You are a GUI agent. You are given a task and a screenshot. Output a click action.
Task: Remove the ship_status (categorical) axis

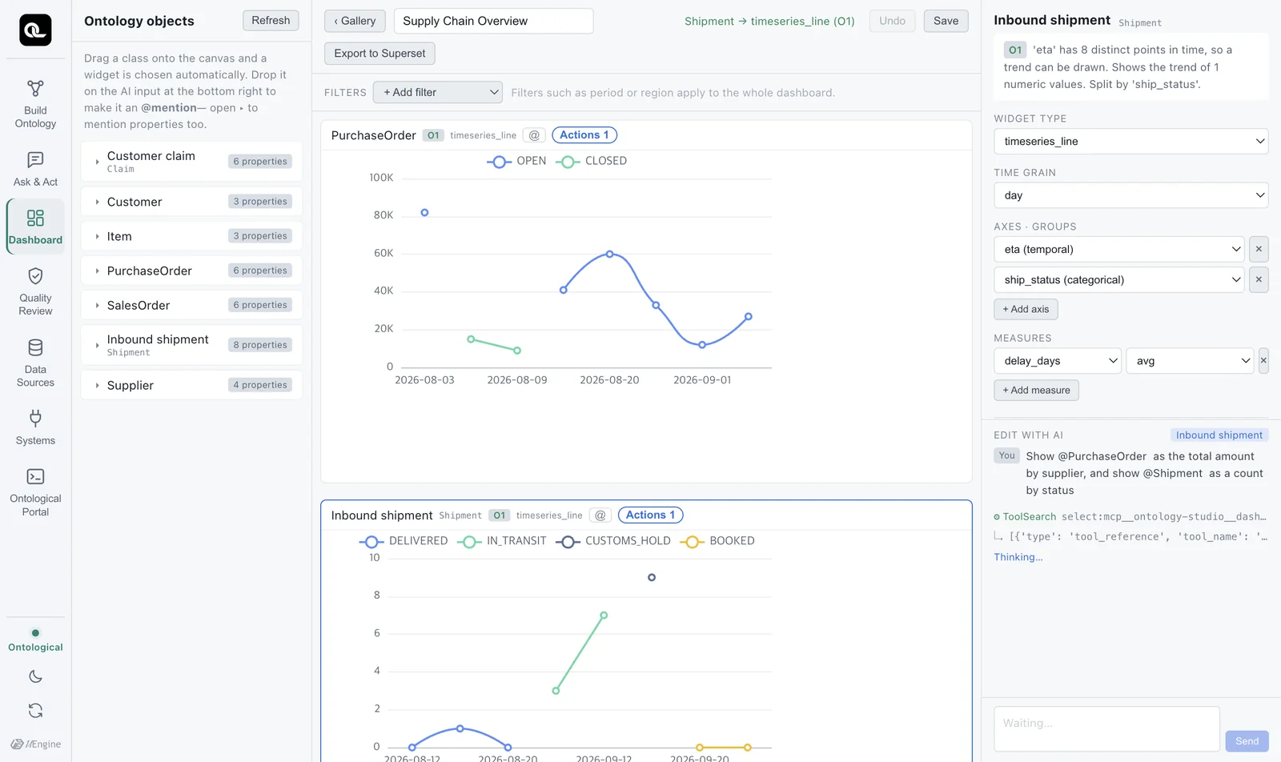click(x=1259, y=279)
